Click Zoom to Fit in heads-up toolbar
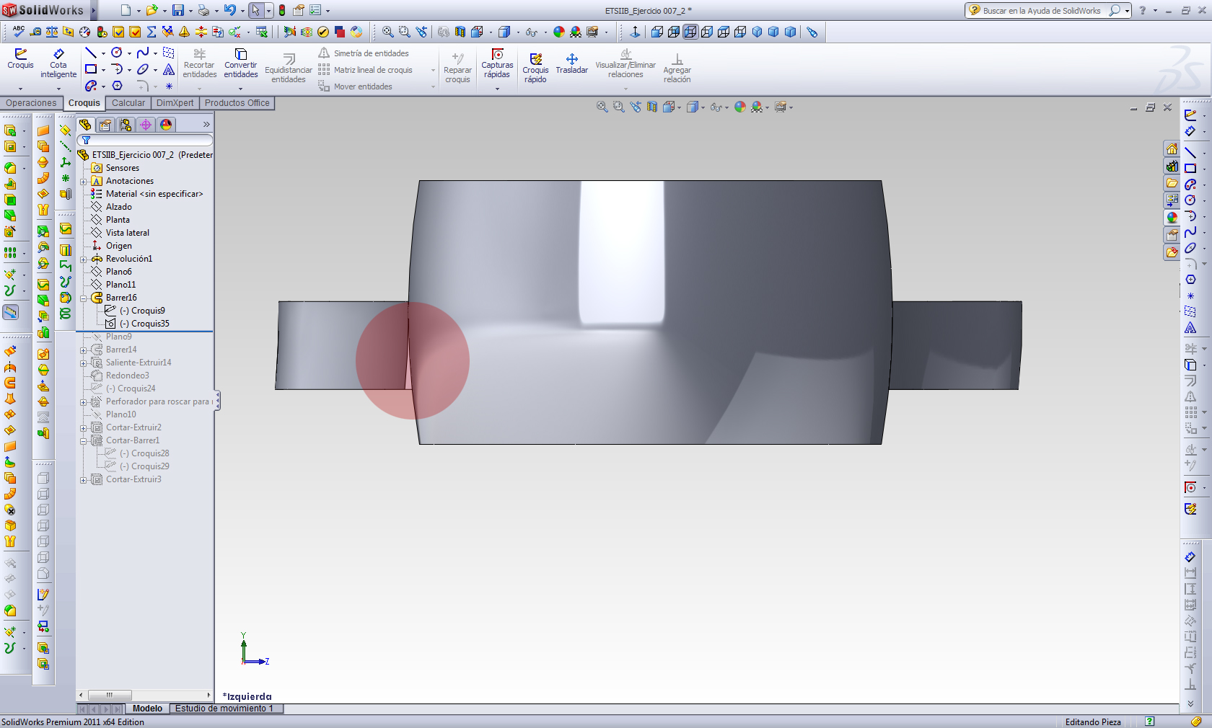The height and width of the screenshot is (728, 1212). [x=602, y=107]
